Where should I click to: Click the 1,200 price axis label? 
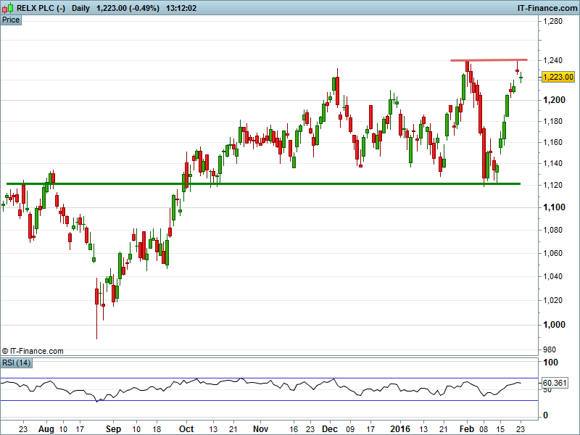554,100
